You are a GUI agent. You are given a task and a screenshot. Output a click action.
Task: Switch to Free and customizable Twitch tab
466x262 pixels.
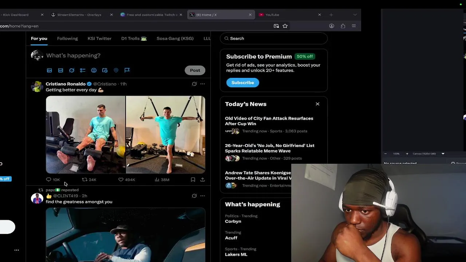click(x=151, y=15)
